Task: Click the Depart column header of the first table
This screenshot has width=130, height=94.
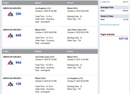Action: [38, 3]
